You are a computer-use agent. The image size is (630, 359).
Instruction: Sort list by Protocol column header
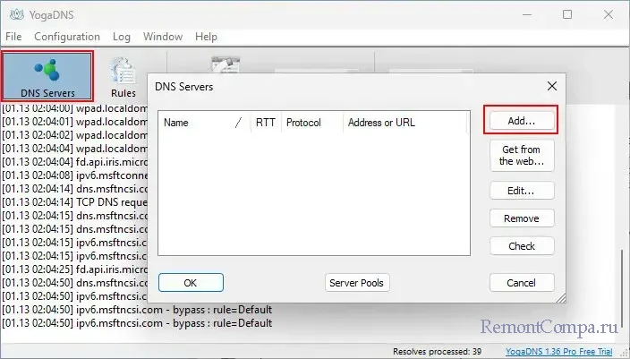click(x=302, y=123)
